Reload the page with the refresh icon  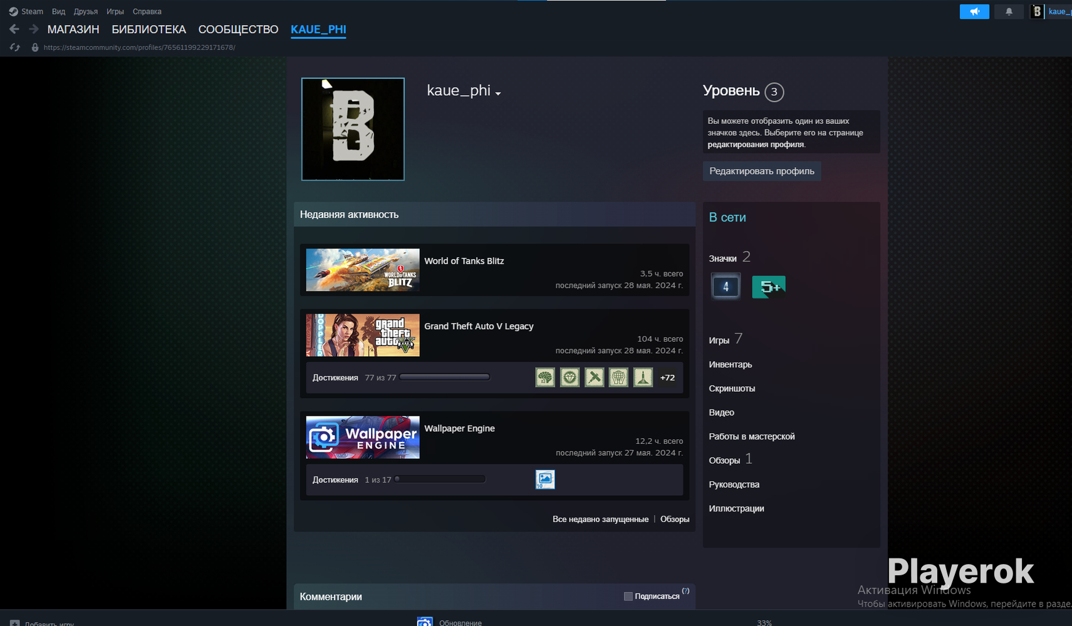[x=15, y=48]
